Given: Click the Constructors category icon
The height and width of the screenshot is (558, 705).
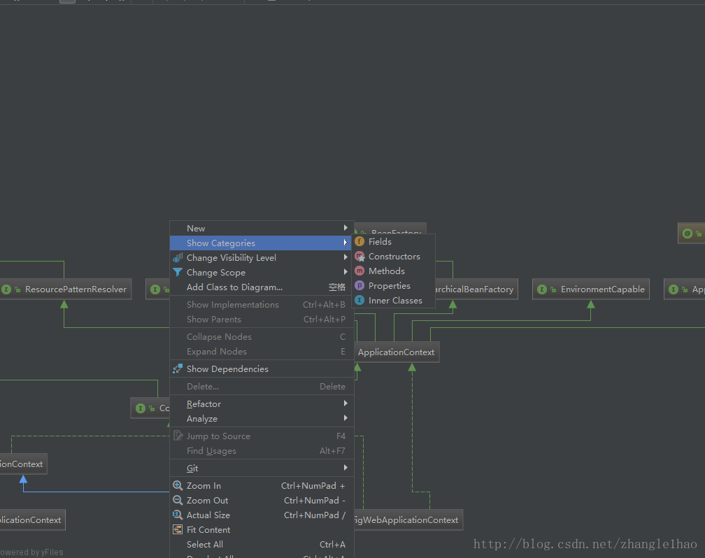Looking at the screenshot, I should pyautogui.click(x=359, y=257).
